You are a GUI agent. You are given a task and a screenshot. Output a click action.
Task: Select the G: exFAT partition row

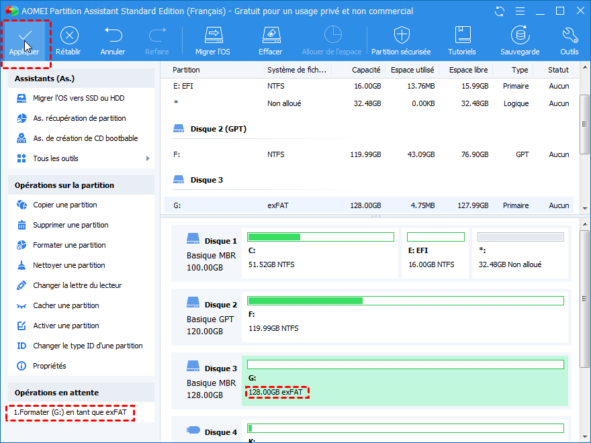pos(368,206)
